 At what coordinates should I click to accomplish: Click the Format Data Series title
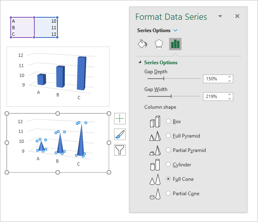click(171, 17)
